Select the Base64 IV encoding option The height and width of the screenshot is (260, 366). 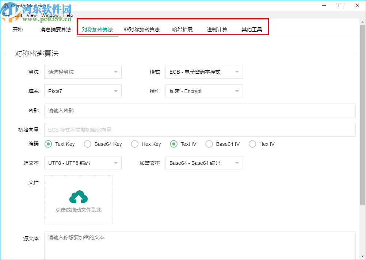coord(209,144)
